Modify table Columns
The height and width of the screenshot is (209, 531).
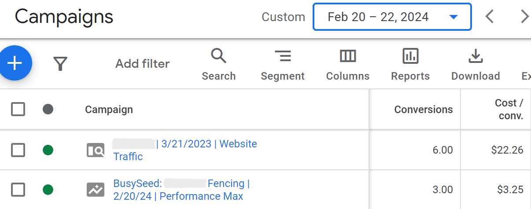pyautogui.click(x=347, y=65)
